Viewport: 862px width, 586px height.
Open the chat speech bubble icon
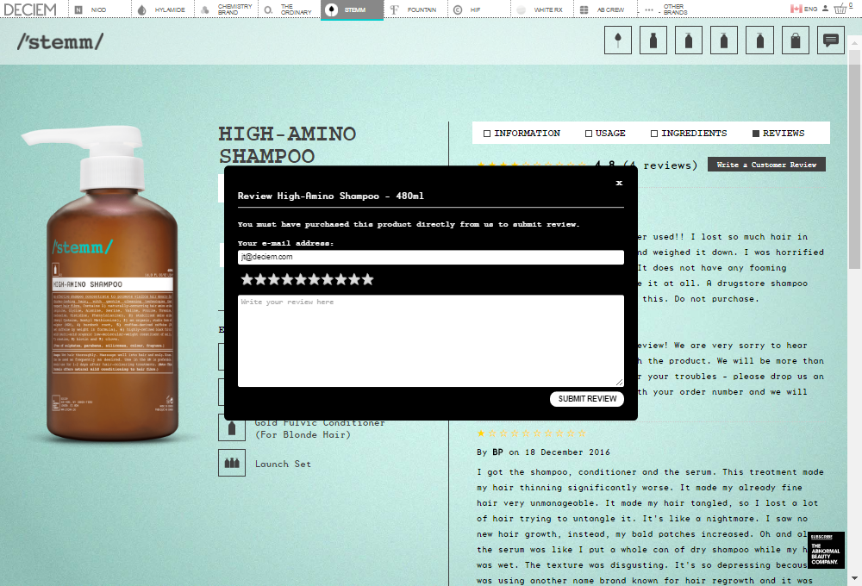pos(831,40)
